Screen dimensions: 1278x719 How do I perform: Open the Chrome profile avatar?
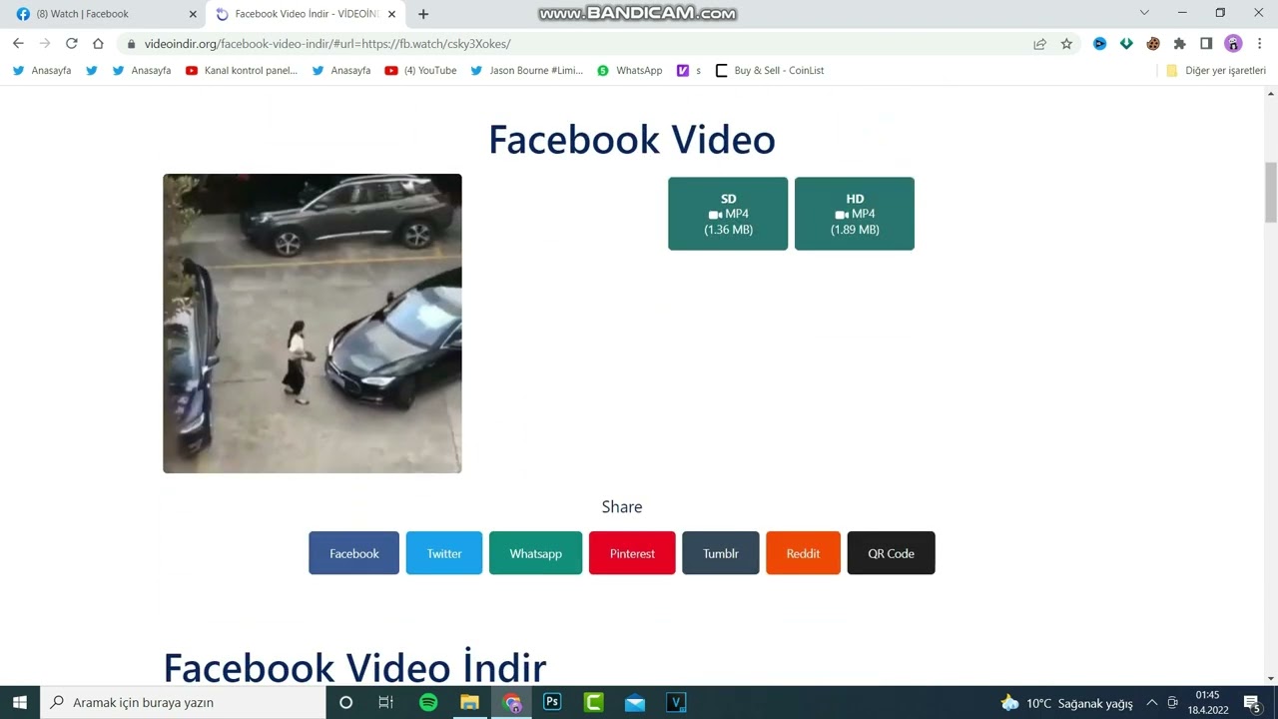pyautogui.click(x=1233, y=44)
